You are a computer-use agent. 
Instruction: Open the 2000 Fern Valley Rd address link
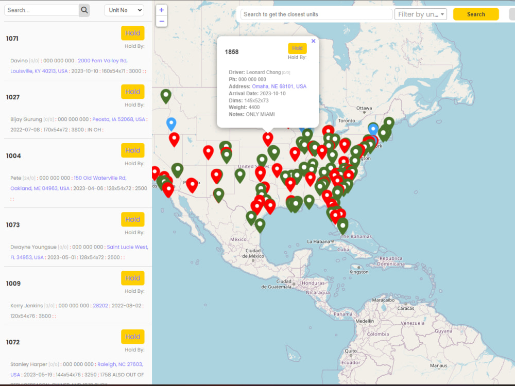102,60
